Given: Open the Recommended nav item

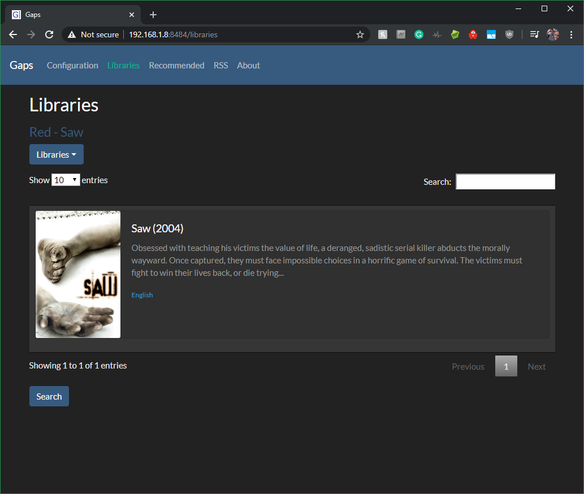Looking at the screenshot, I should pos(176,65).
